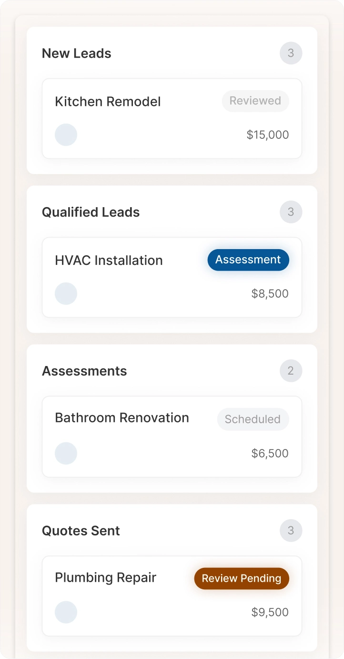Click the Qualified Leads count badge

pos(291,212)
